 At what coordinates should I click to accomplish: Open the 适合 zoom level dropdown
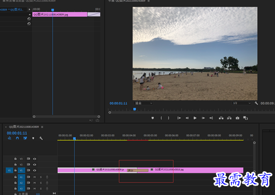[x=143, y=103]
